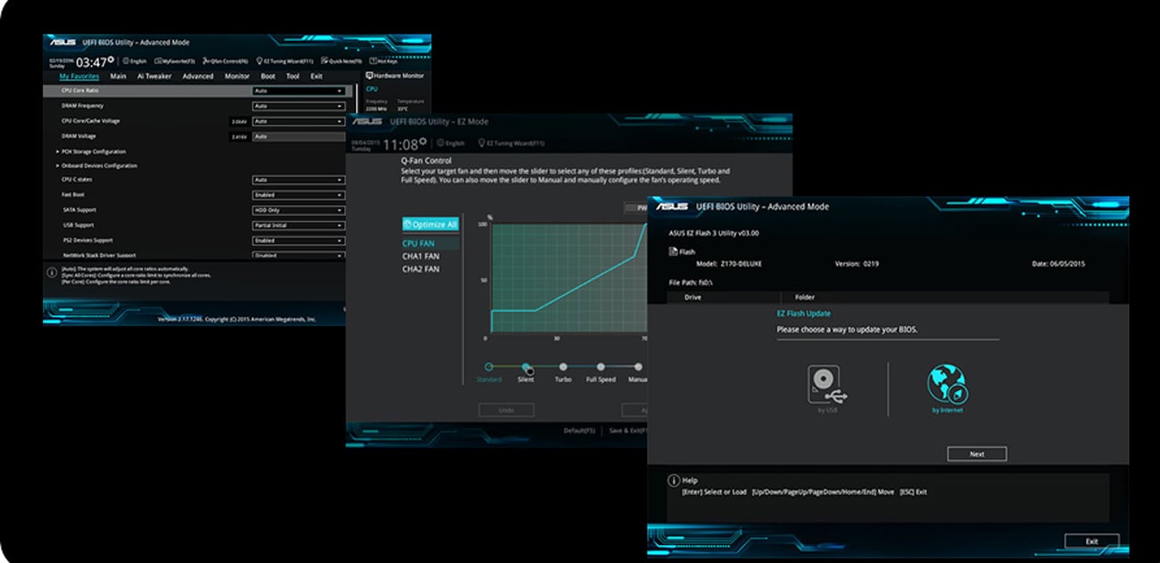1160x563 pixels.
Task: Select the Standard fan profile point
Action: click(489, 366)
